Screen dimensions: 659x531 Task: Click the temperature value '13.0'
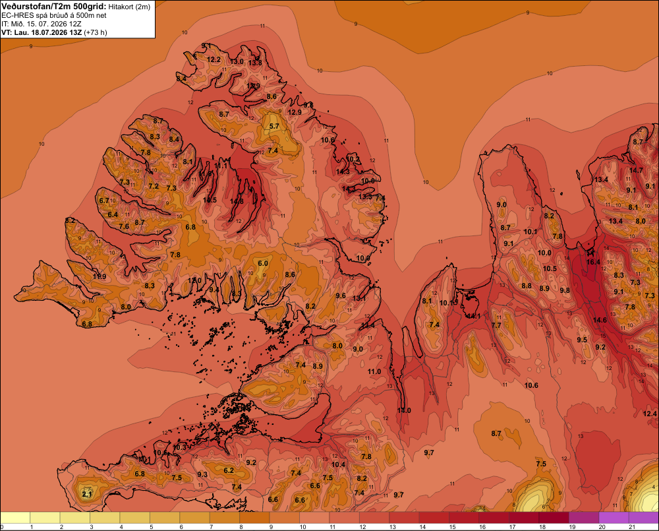click(237, 61)
